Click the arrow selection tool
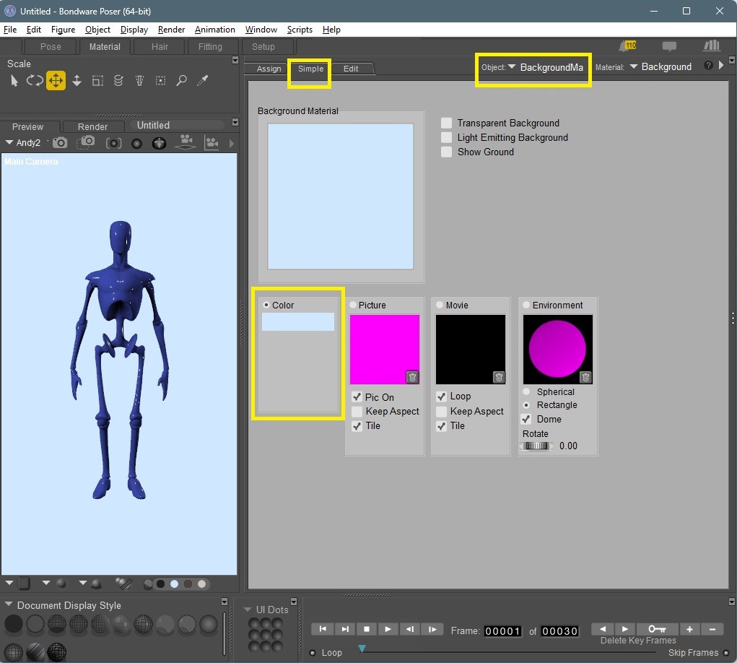This screenshot has width=737, height=663. (x=14, y=81)
